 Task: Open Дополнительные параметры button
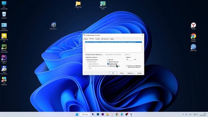94,55
